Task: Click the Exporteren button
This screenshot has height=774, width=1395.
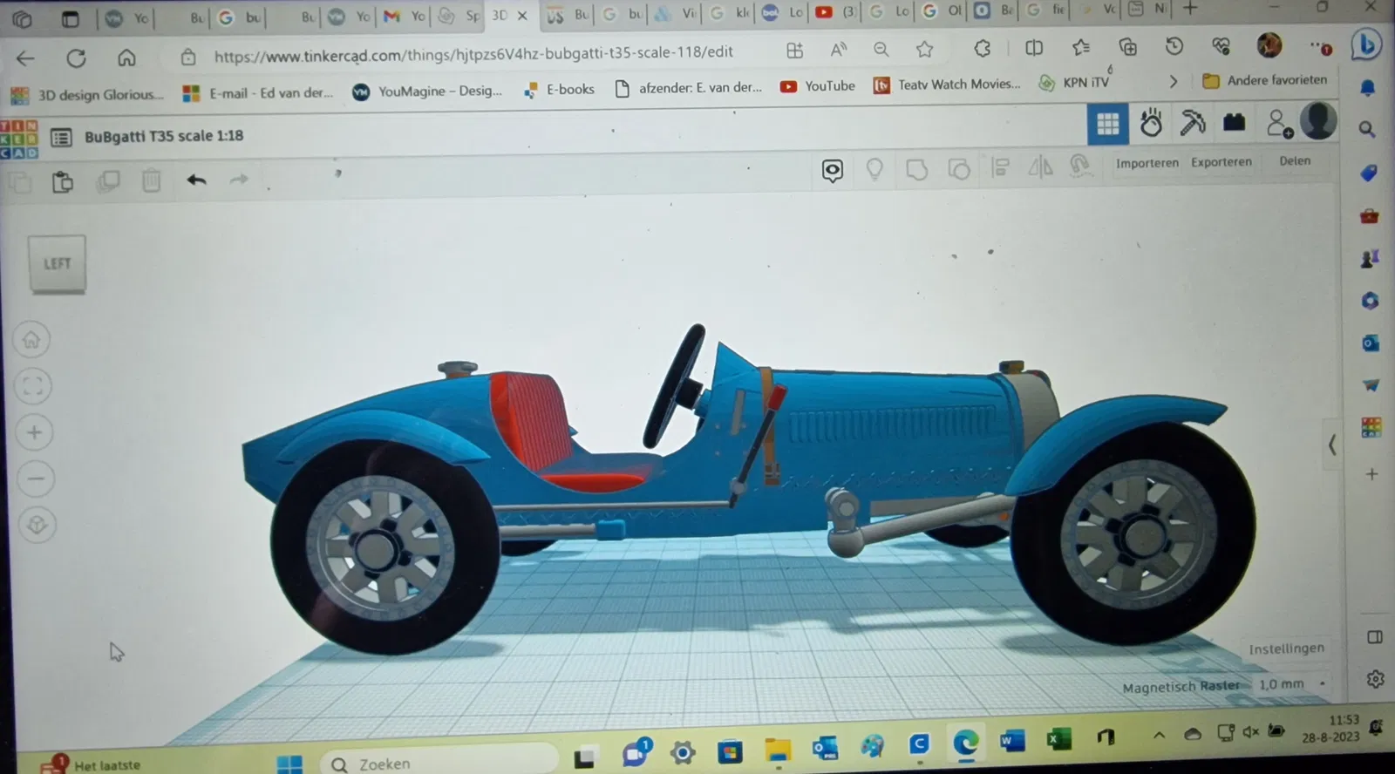Action: (1221, 162)
